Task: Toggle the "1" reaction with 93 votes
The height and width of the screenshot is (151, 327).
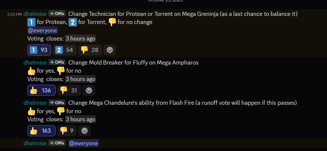Action: click(39, 50)
